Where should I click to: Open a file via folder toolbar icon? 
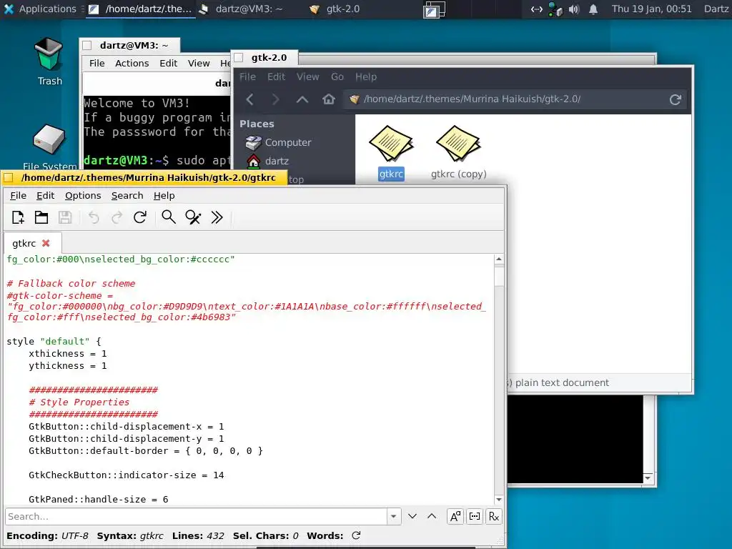pyautogui.click(x=41, y=217)
